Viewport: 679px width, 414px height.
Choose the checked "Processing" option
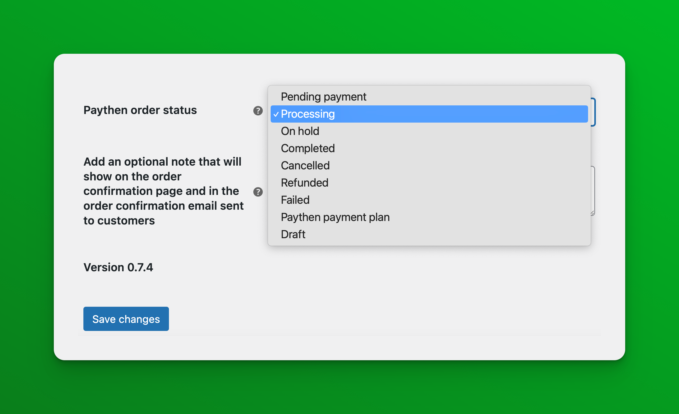click(x=429, y=114)
